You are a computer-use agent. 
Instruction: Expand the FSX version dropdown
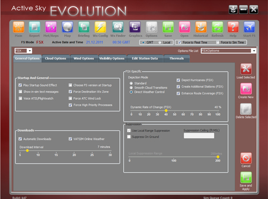point(29,51)
